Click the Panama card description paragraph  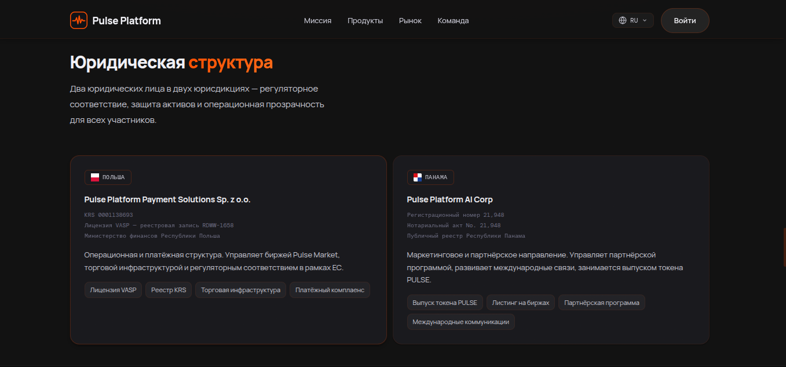pos(545,268)
